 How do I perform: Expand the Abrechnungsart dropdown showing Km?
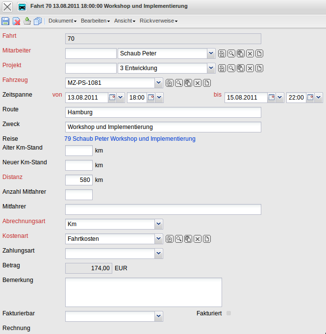(x=158, y=224)
